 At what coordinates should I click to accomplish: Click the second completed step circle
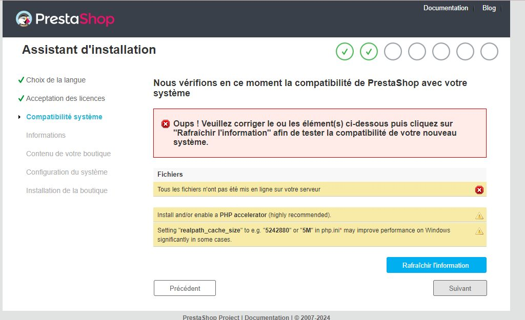pos(369,51)
